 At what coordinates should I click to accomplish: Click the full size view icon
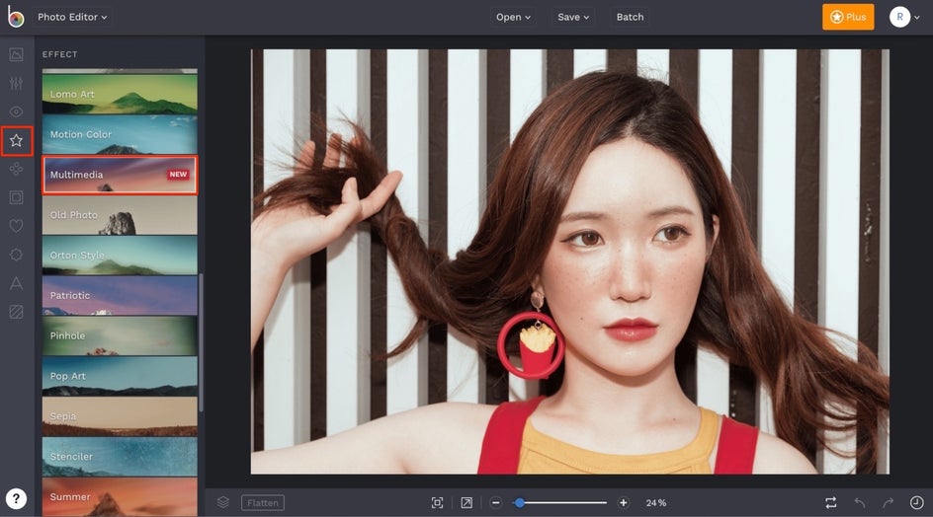coord(466,503)
